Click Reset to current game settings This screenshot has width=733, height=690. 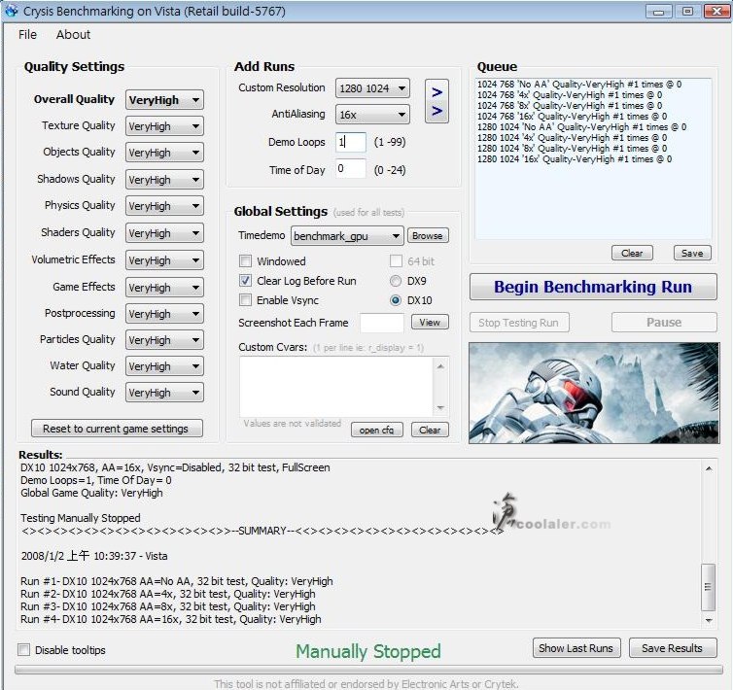click(117, 429)
